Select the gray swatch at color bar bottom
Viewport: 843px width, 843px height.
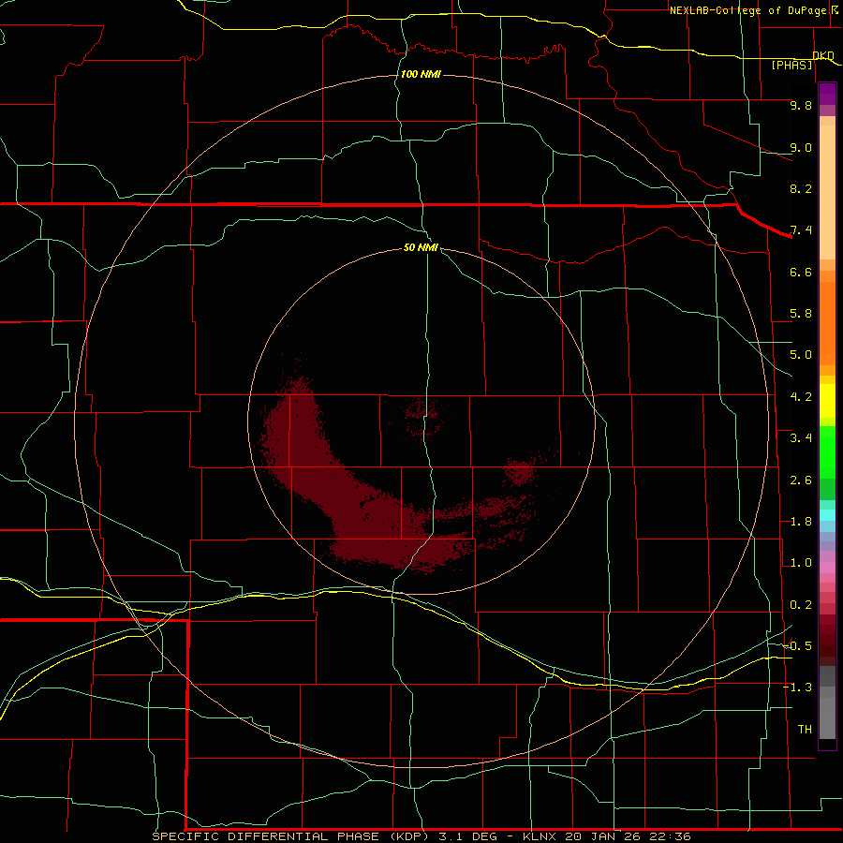[x=827, y=719]
